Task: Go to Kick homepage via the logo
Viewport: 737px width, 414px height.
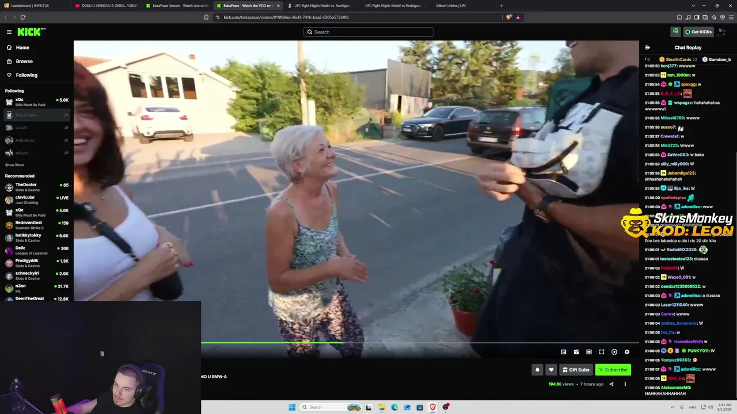Action: (31, 32)
